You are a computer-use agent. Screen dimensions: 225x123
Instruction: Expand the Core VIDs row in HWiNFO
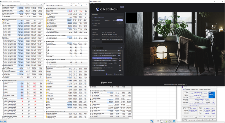pos(2,21)
